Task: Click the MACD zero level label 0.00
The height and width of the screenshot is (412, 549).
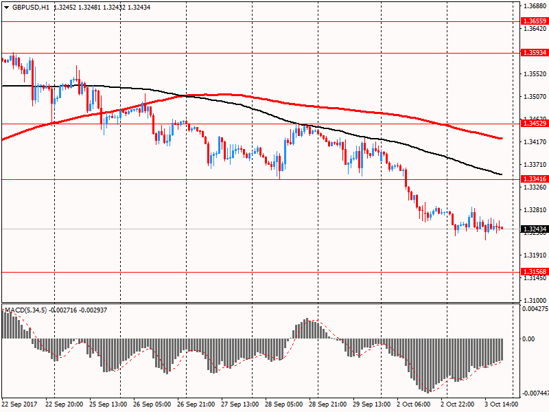Action: point(528,339)
